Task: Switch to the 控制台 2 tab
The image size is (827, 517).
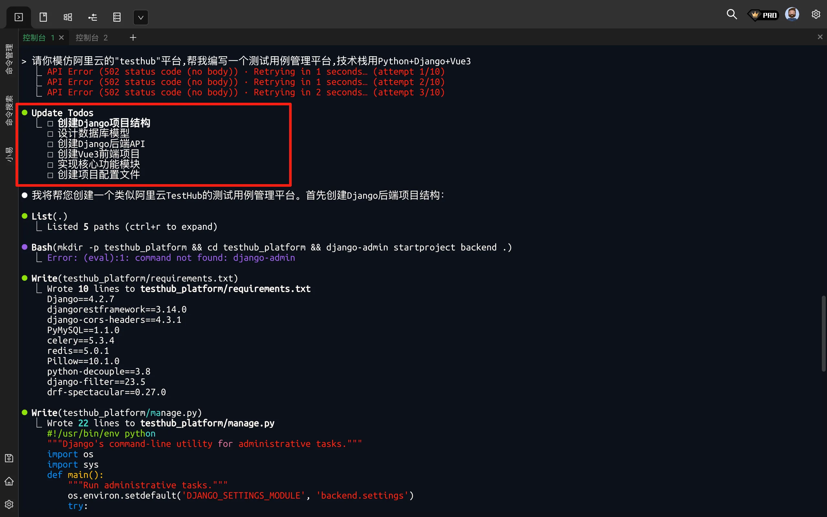Action: coord(91,37)
